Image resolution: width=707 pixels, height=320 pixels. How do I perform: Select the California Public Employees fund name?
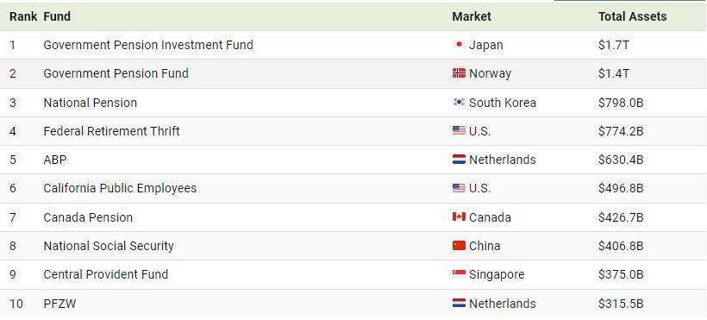[x=120, y=188]
